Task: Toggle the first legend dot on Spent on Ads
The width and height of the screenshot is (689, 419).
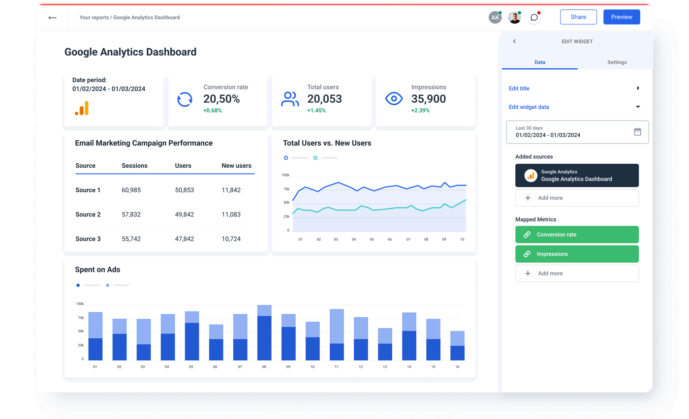Action: pyautogui.click(x=78, y=285)
